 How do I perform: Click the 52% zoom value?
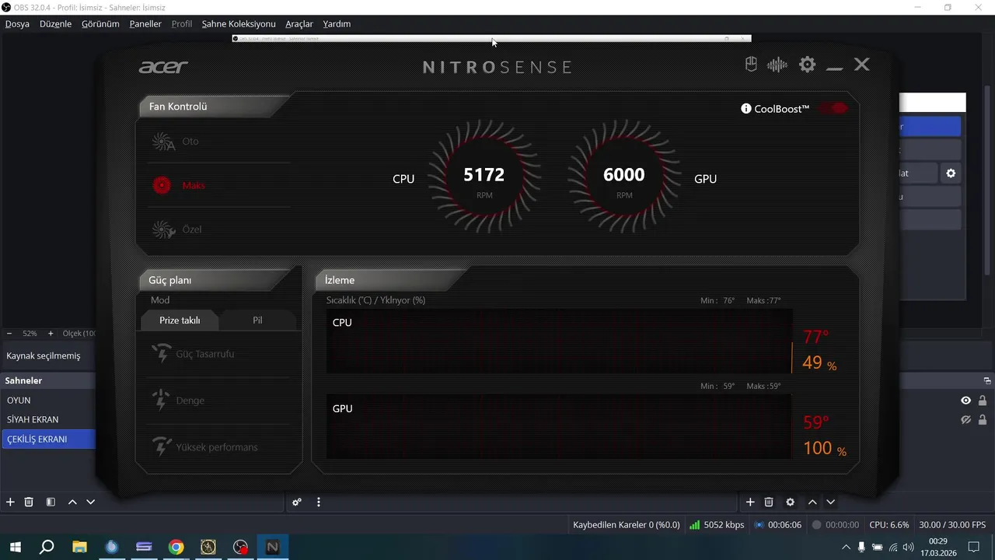(x=30, y=333)
